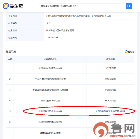Click 未发现问题 result in row 4
The width and height of the screenshot is (140, 139).
[x=110, y=100]
